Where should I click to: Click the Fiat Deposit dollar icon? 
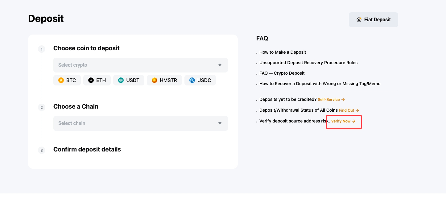359,20
